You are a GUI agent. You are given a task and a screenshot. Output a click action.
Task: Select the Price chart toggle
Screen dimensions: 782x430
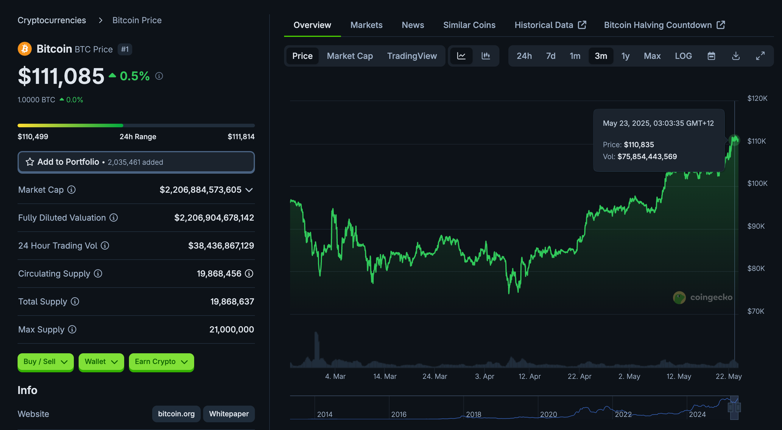[302, 56]
